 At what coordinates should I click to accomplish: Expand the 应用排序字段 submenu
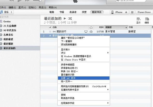coord(84,103)
